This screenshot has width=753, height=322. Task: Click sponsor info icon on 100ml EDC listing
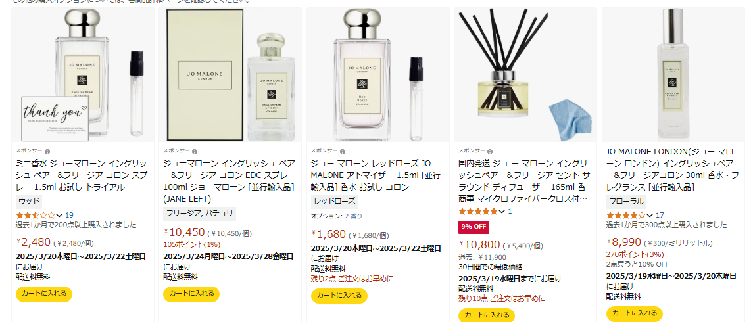click(195, 152)
